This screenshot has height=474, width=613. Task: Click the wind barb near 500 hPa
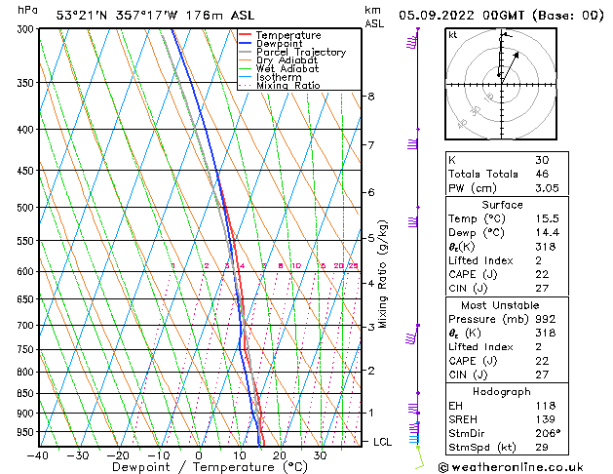413,219
